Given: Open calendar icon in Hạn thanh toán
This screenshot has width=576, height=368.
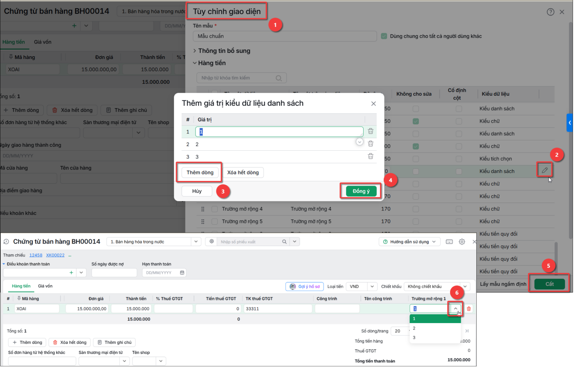Looking at the screenshot, I should click(x=182, y=273).
